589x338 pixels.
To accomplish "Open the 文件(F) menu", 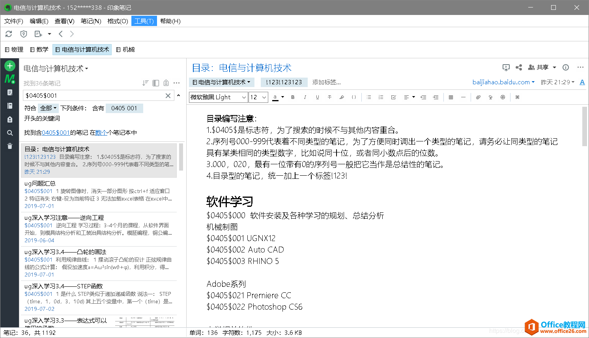I will (x=14, y=21).
